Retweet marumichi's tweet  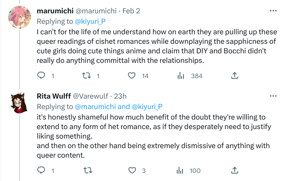pos(86,75)
